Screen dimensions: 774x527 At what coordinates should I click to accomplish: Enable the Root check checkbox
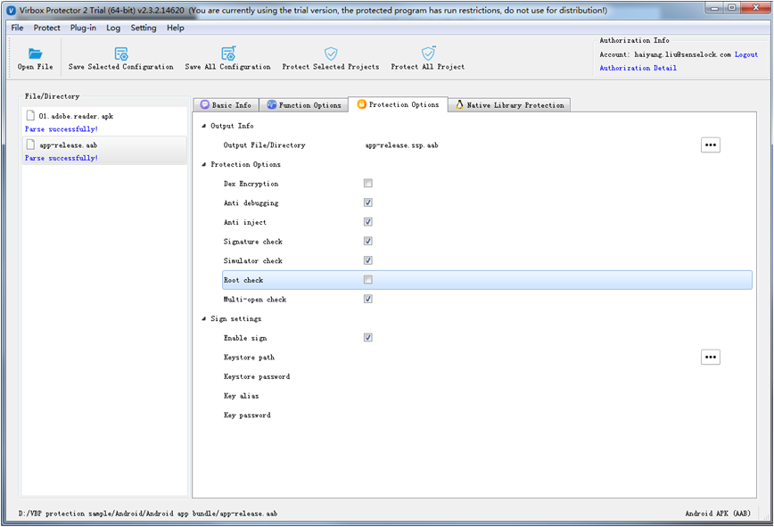click(x=367, y=280)
